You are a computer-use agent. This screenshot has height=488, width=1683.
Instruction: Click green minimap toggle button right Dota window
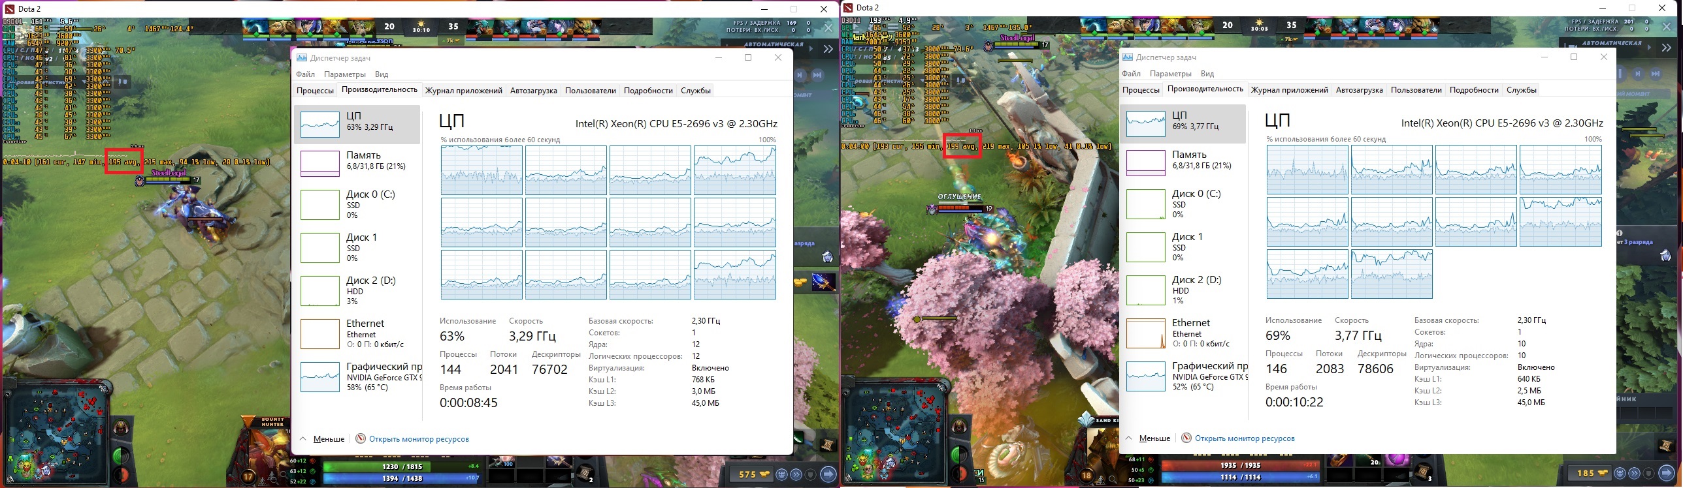(x=958, y=453)
